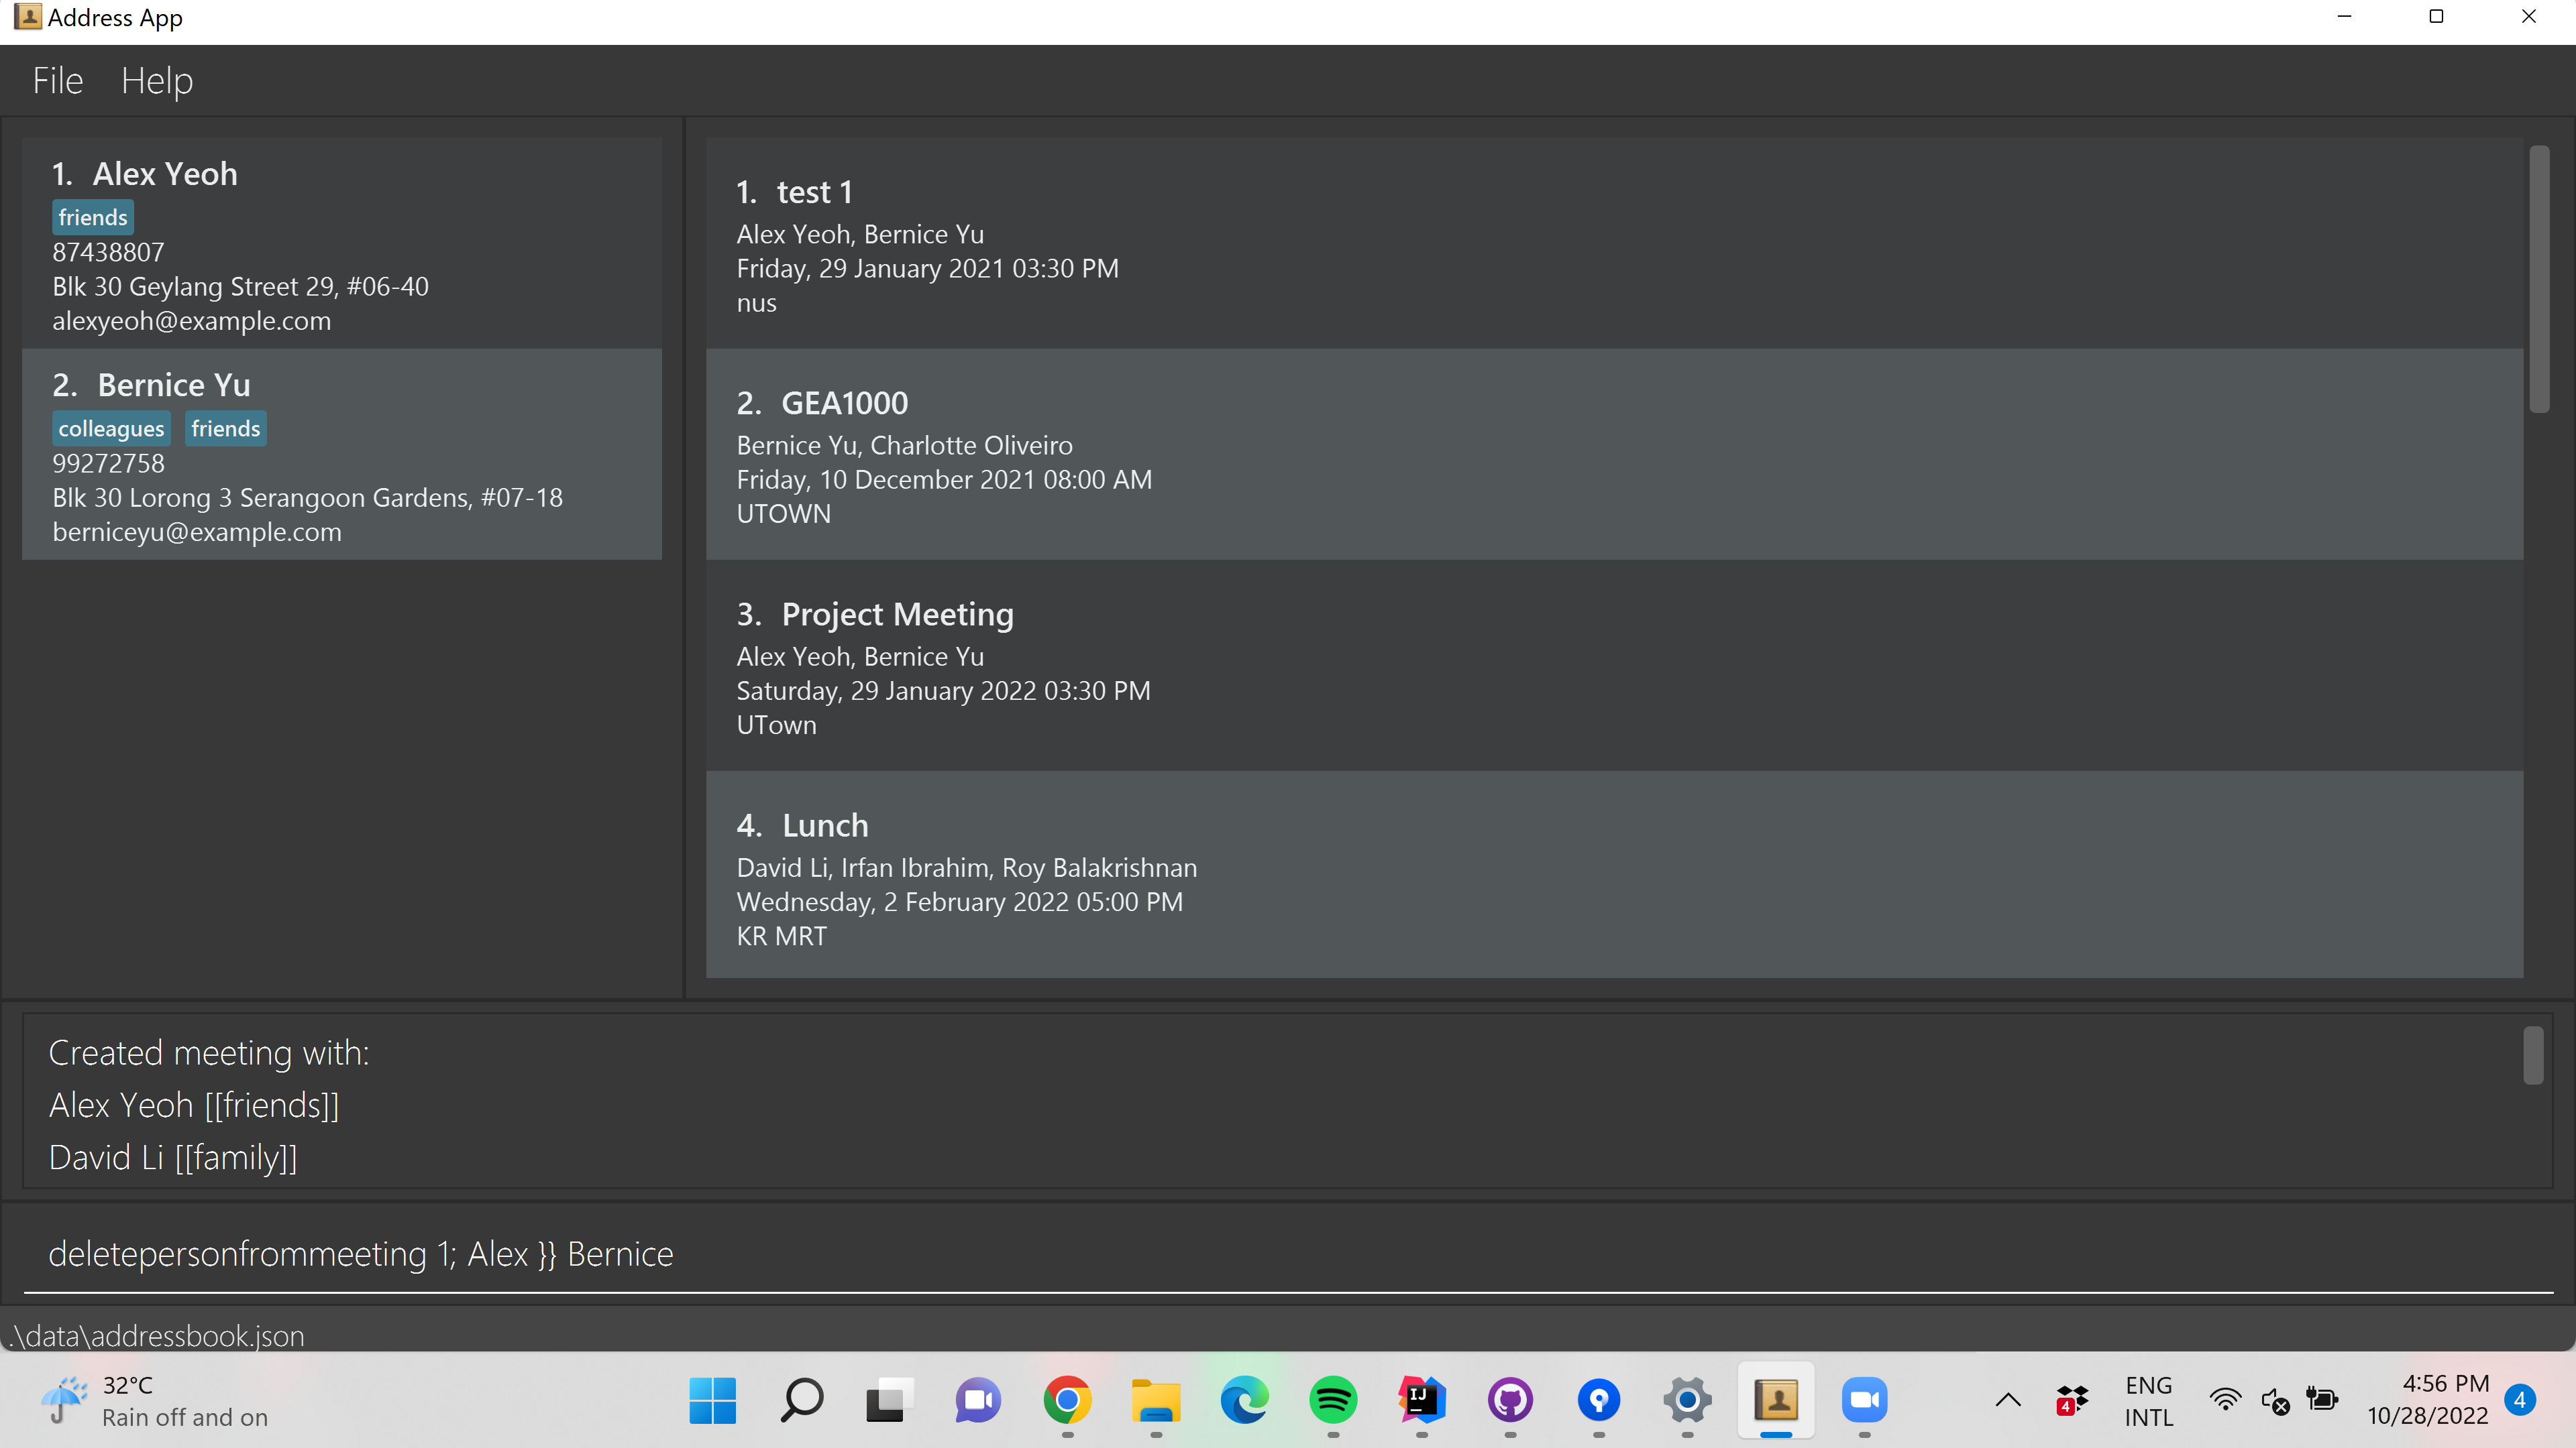This screenshot has width=2576, height=1448.
Task: Switch to IntelliJ IDEA in the taskbar
Action: pyautogui.click(x=1421, y=1400)
